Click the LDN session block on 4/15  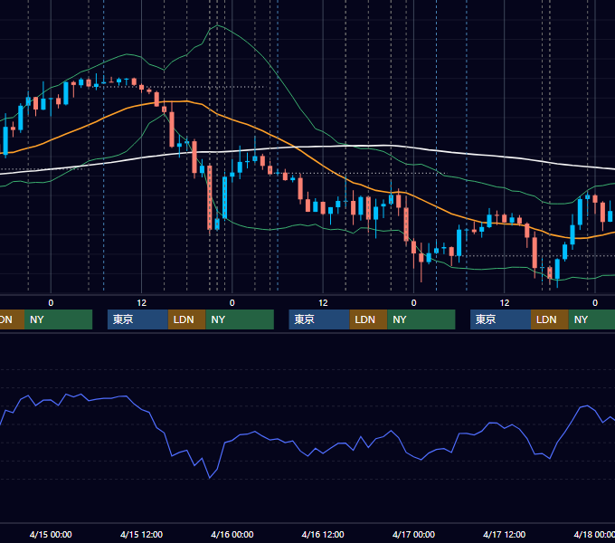[186, 319]
